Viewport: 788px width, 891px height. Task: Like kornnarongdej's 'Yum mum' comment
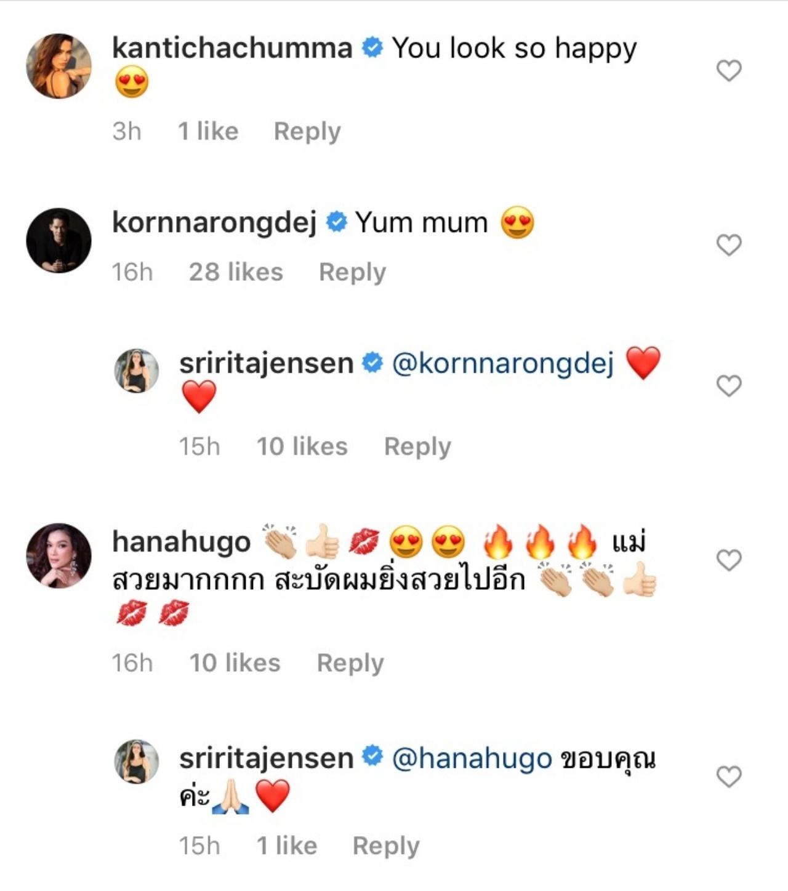click(x=729, y=245)
